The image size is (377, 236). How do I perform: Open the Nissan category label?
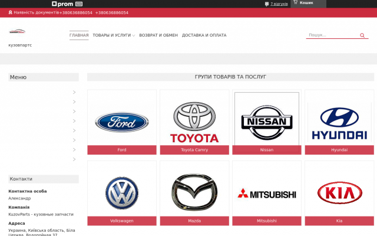pos(267,150)
